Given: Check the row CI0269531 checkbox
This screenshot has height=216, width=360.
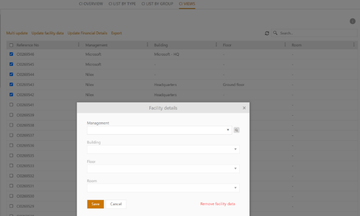Looking at the screenshot, I should 11,186.
